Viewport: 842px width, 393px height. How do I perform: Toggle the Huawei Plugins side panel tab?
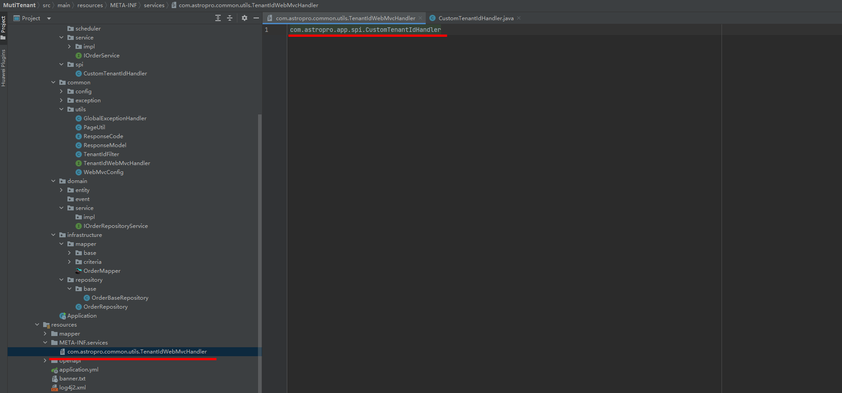pyautogui.click(x=4, y=67)
